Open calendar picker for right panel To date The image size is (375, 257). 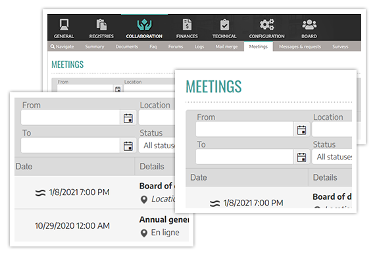[301, 157]
